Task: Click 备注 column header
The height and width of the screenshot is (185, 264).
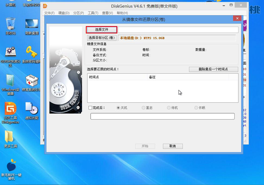Action: point(188,77)
